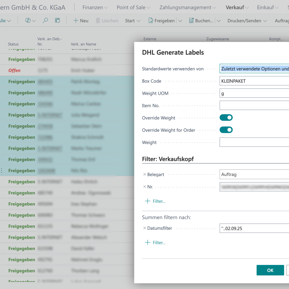Remove the Nr. filter with its X
289x289 pixels.
pos(144,187)
